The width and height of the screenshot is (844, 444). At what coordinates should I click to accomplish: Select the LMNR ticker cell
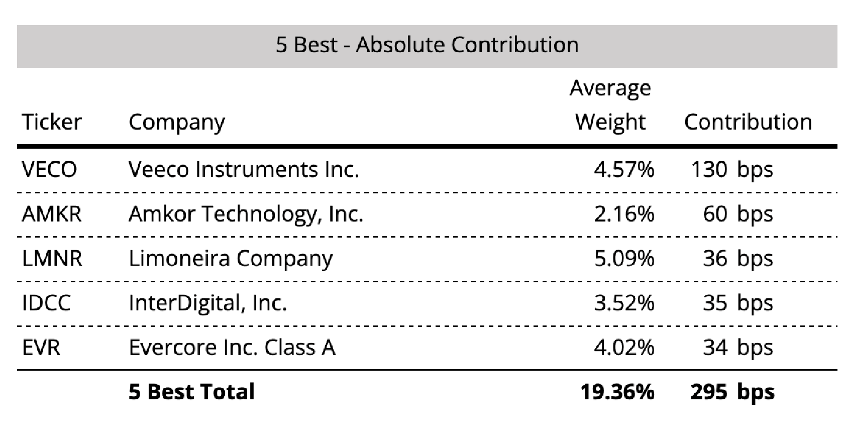(x=52, y=258)
